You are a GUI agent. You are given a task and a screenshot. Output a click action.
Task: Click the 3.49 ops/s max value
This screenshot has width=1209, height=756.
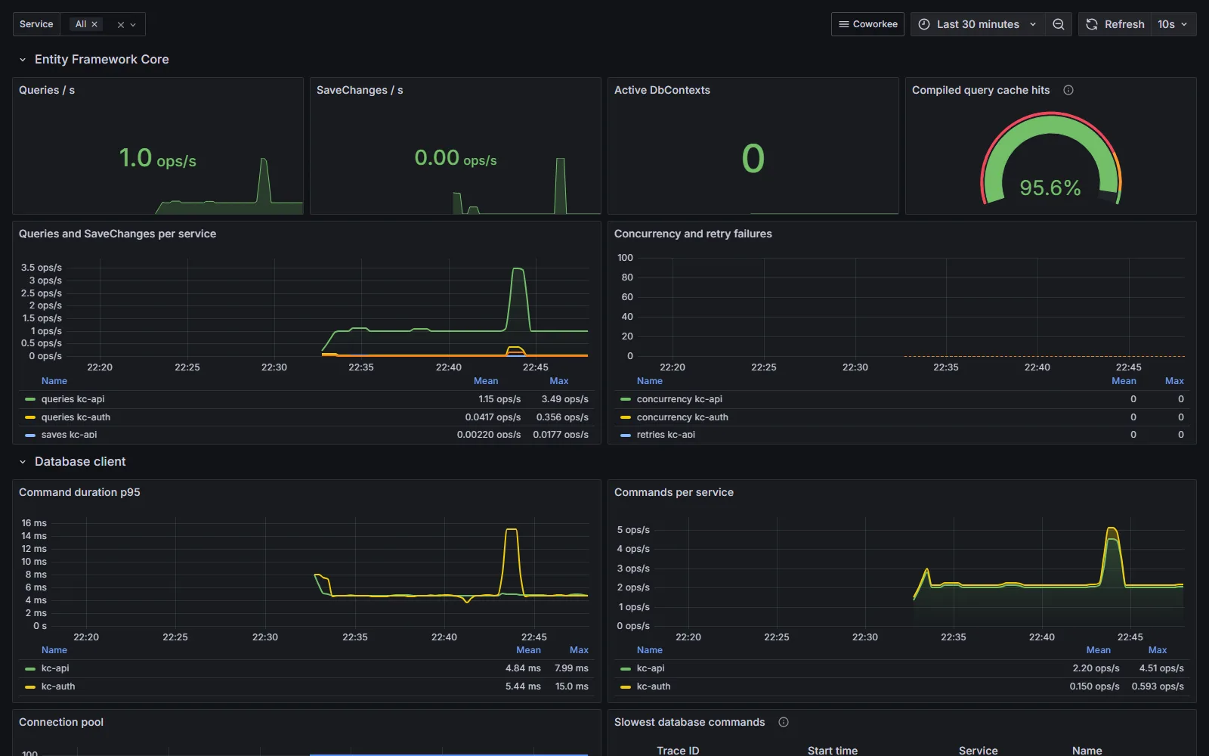[564, 399]
